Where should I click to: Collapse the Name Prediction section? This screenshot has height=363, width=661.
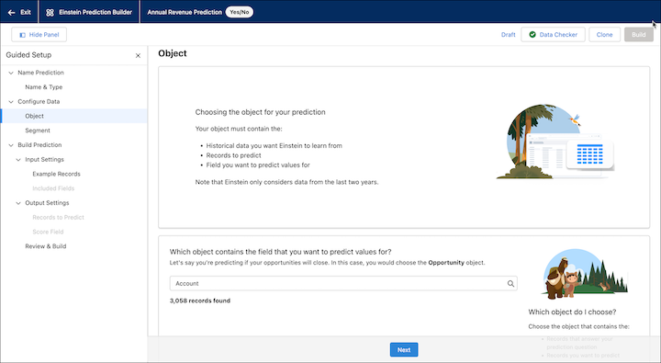pyautogui.click(x=11, y=73)
